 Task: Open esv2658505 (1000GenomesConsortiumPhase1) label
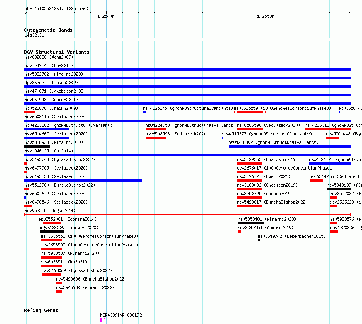click(x=89, y=245)
